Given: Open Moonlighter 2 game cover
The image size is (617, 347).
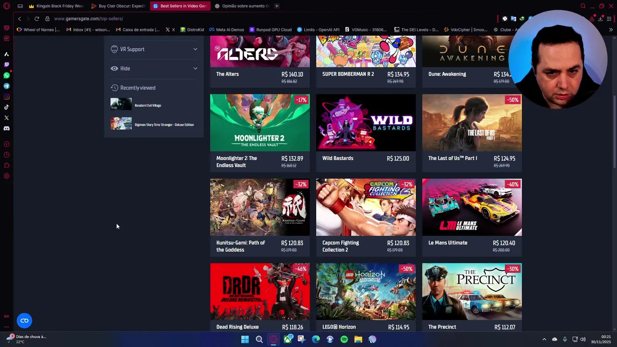Looking at the screenshot, I should point(260,122).
